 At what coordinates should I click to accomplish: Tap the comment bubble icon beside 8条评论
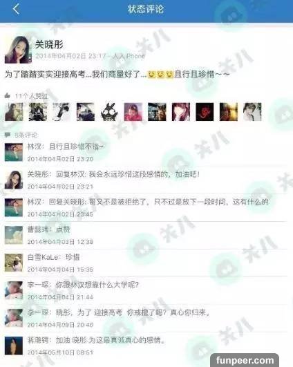[x=7, y=135]
